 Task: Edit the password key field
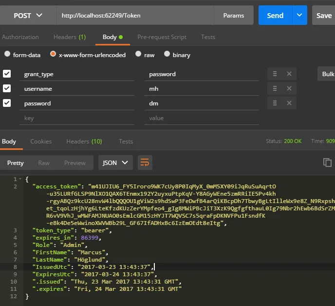click(77, 103)
